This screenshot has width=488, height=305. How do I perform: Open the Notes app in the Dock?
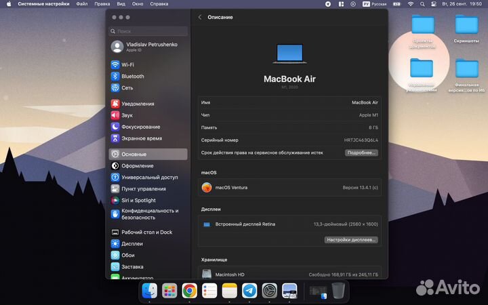point(230,291)
